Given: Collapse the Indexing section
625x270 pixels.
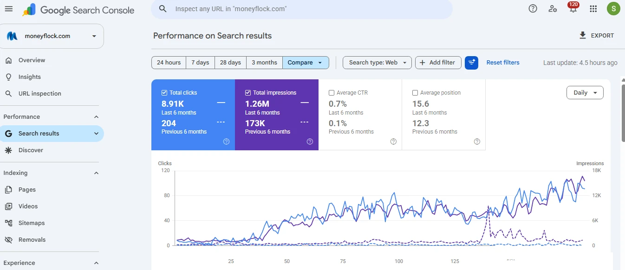Looking at the screenshot, I should click(96, 173).
